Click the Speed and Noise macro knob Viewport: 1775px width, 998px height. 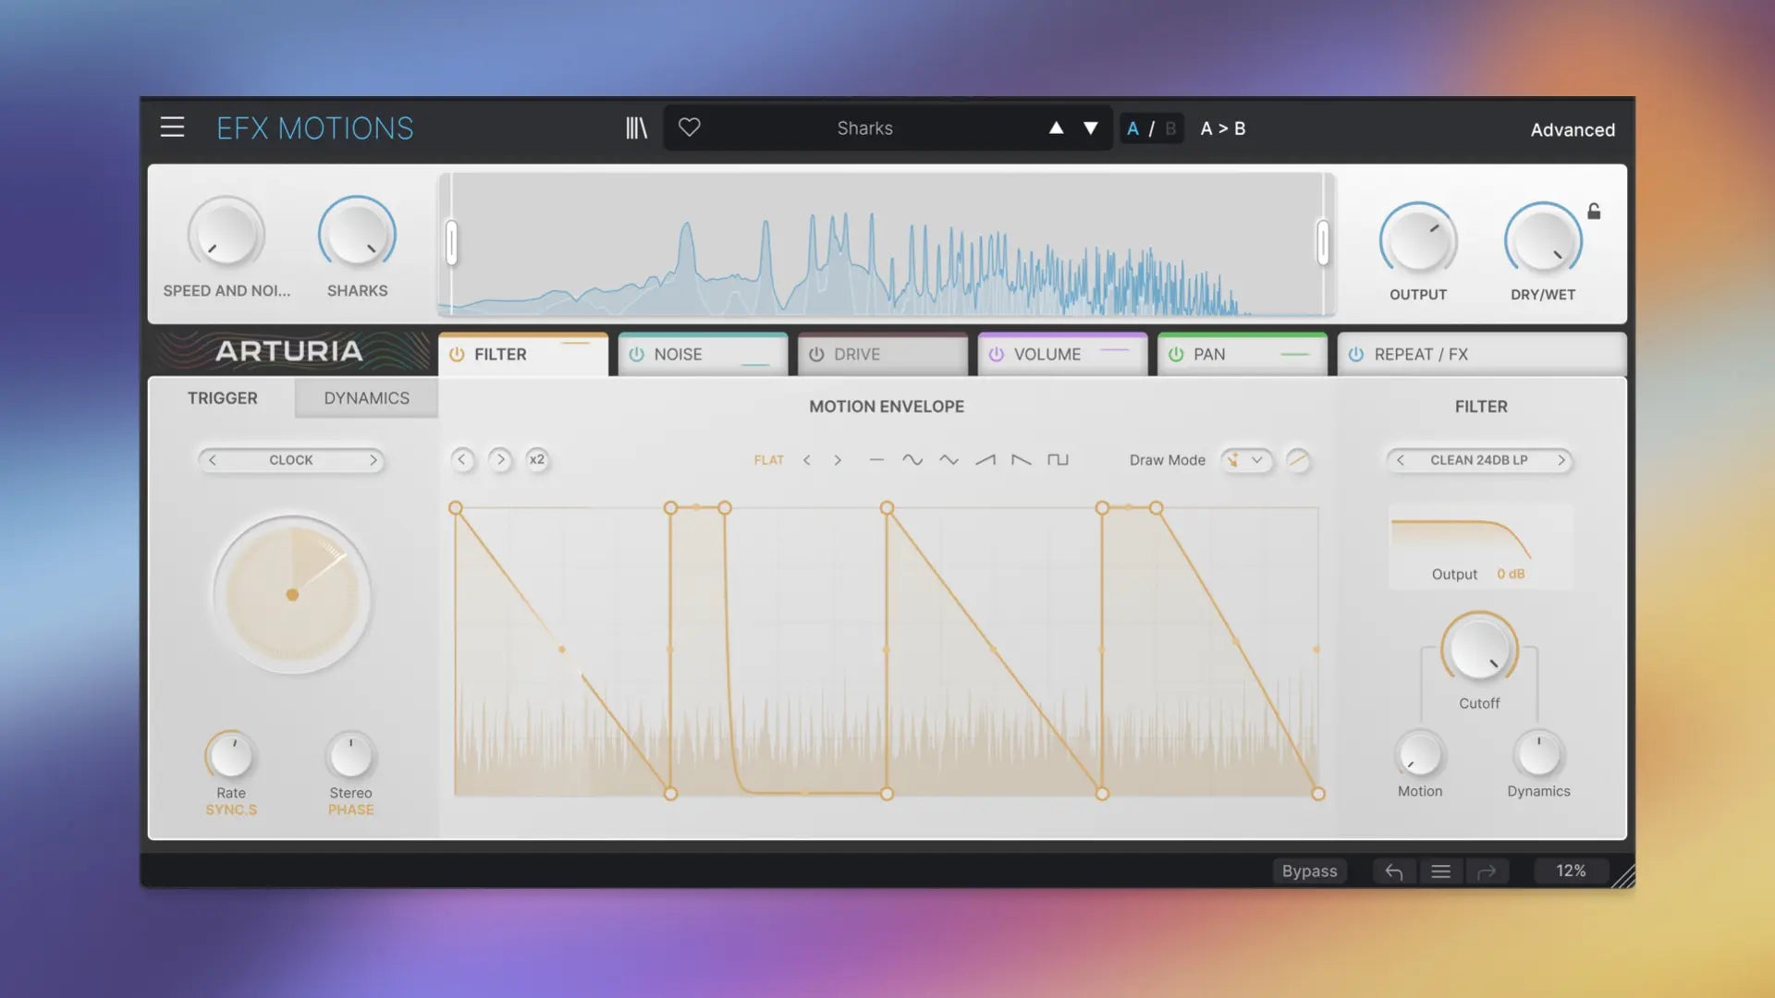[226, 234]
